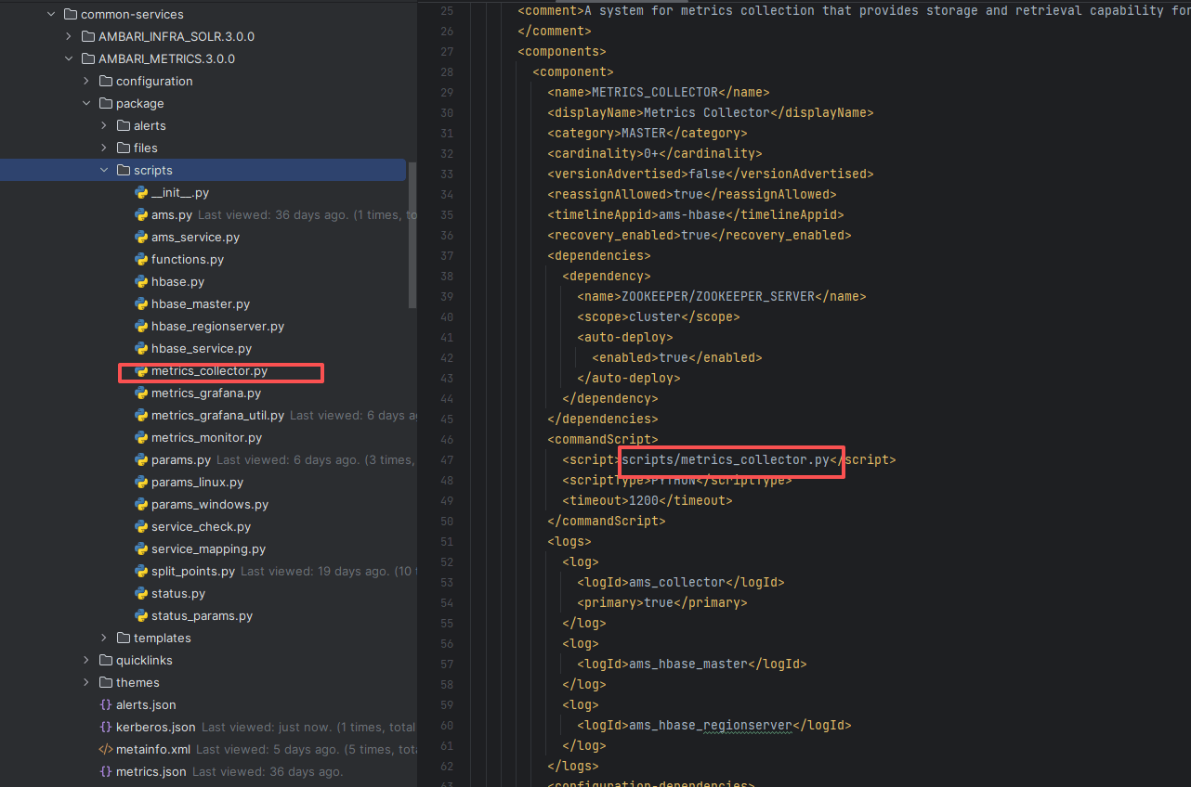Collapse the package folder chevron

[x=85, y=104]
